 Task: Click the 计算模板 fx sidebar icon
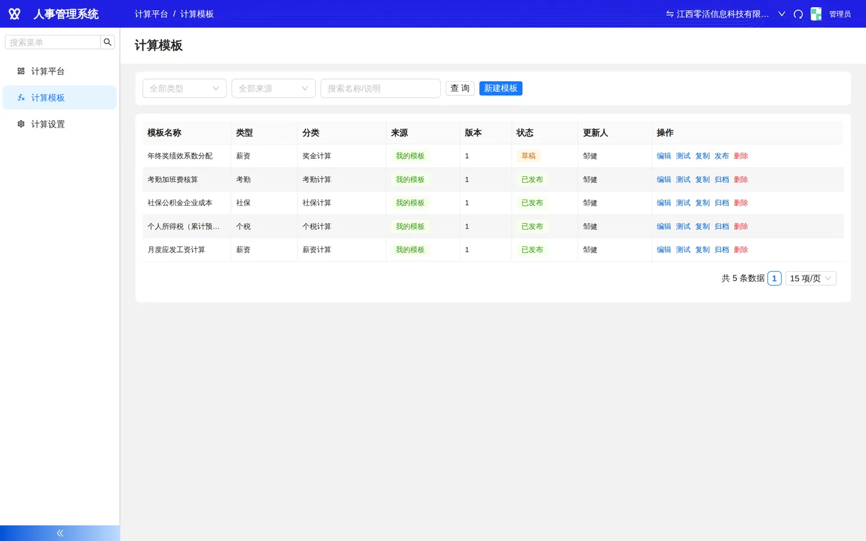[21, 97]
